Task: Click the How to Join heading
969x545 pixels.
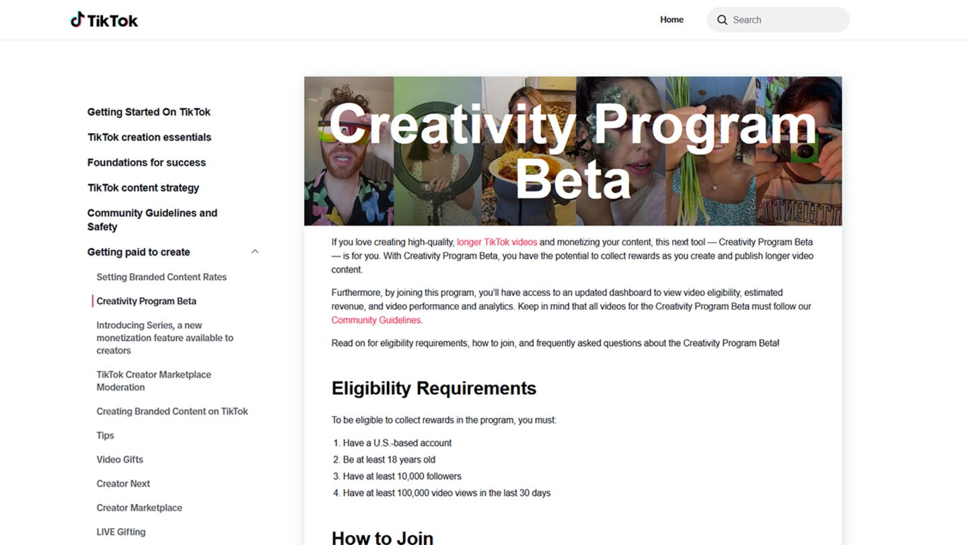Action: (382, 537)
